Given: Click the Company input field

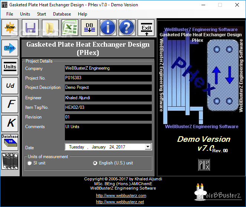Looking at the screenshot, I should [x=108, y=69].
